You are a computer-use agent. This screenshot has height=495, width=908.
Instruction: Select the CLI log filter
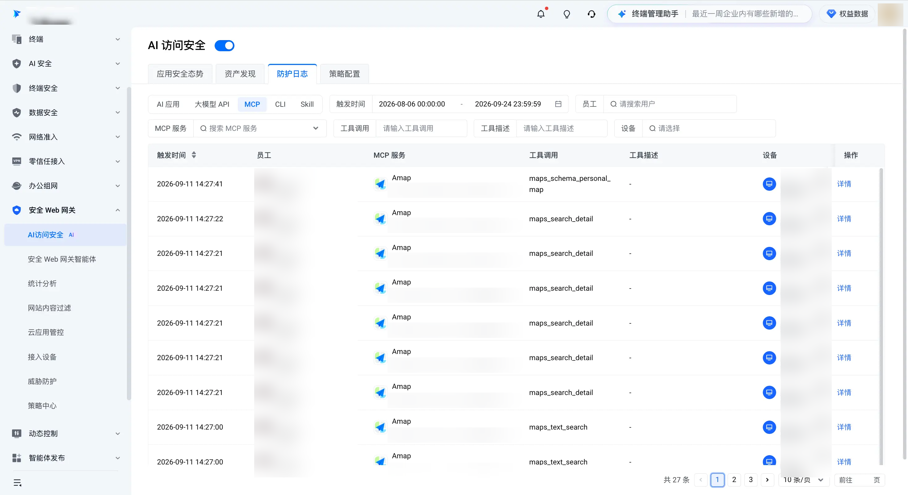click(x=280, y=104)
